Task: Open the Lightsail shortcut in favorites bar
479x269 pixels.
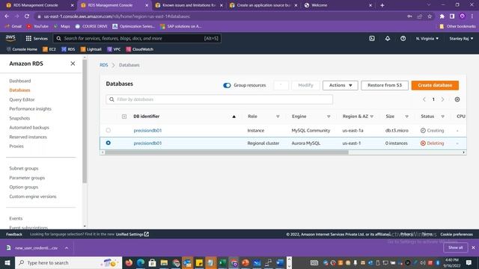Action: click(x=91, y=49)
